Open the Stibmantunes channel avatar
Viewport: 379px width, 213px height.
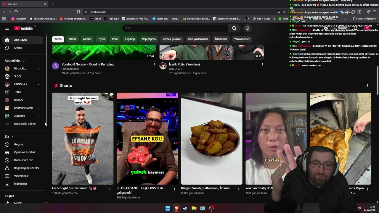(56, 66)
